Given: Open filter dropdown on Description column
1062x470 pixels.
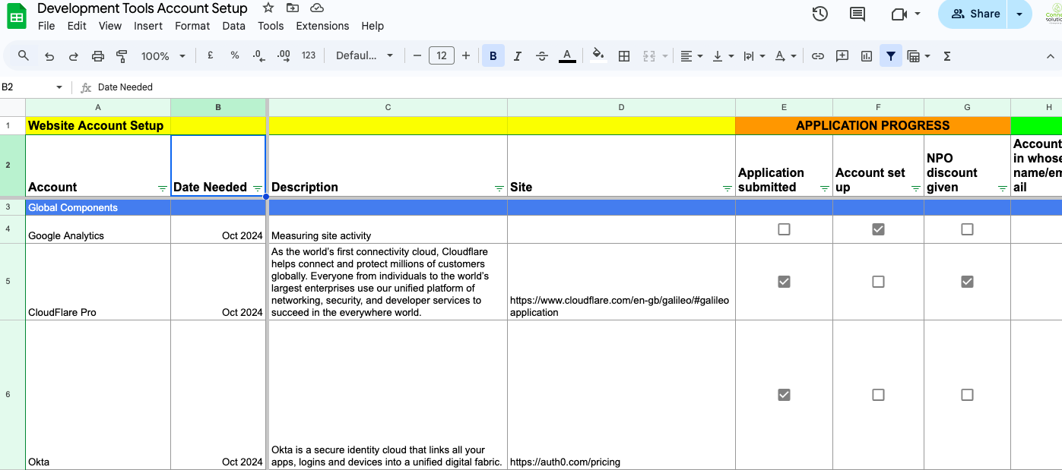Looking at the screenshot, I should pos(499,188).
